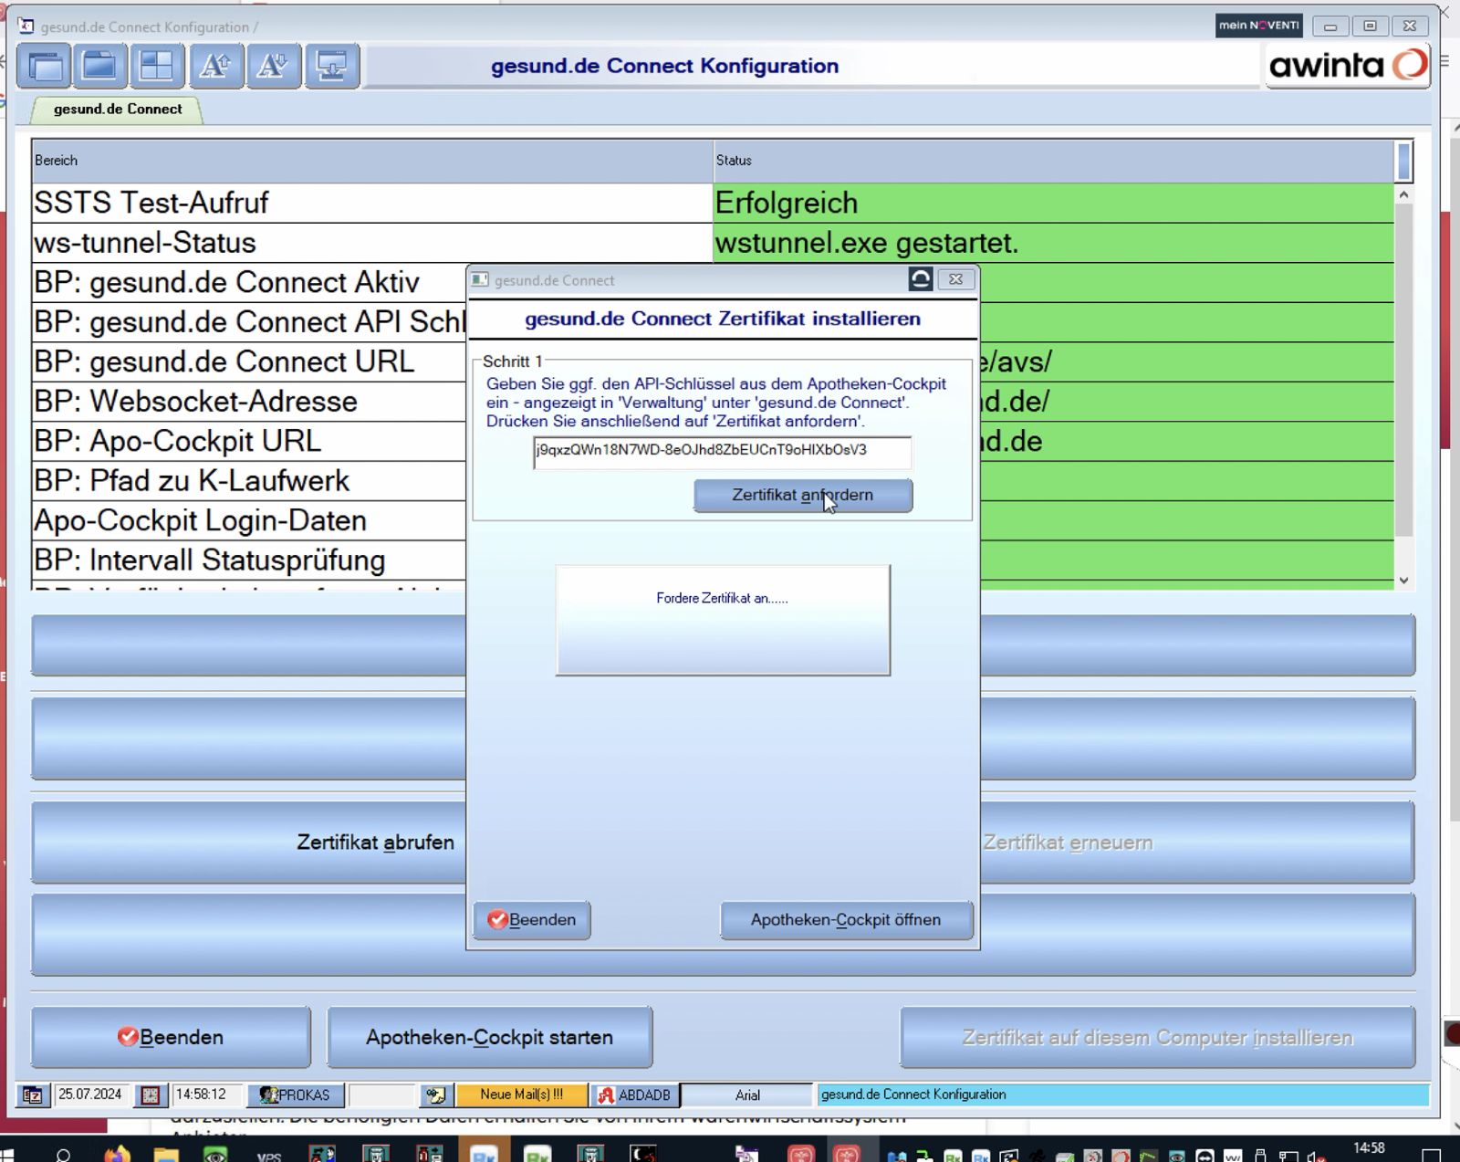Click the first window toolbar icon

click(44, 66)
